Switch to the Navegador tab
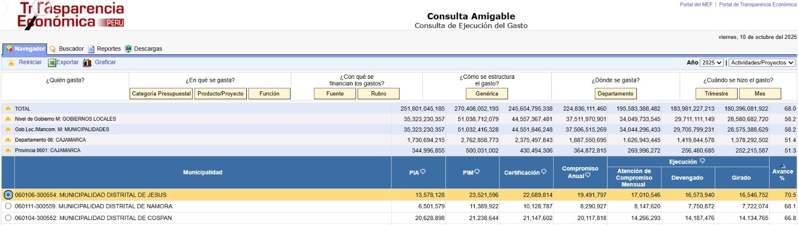798x225 pixels. click(x=25, y=49)
